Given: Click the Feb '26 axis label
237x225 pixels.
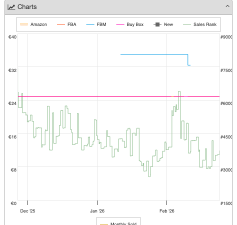Looking at the screenshot, I should 167,211.
